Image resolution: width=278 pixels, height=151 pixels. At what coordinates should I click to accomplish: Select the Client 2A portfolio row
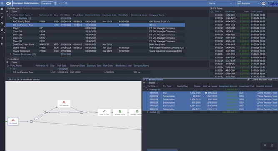click(x=95, y=32)
